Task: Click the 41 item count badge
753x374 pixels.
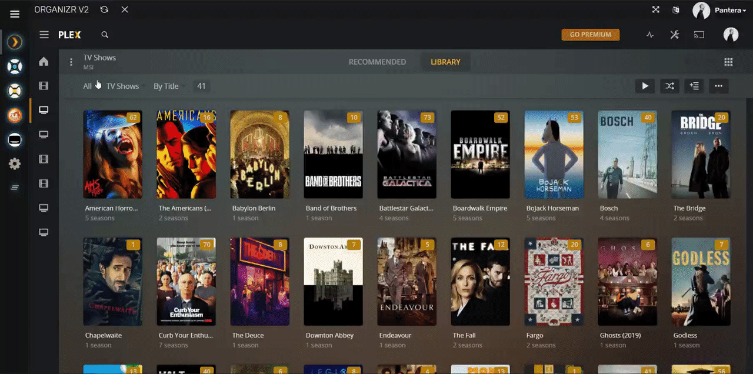Action: click(201, 86)
